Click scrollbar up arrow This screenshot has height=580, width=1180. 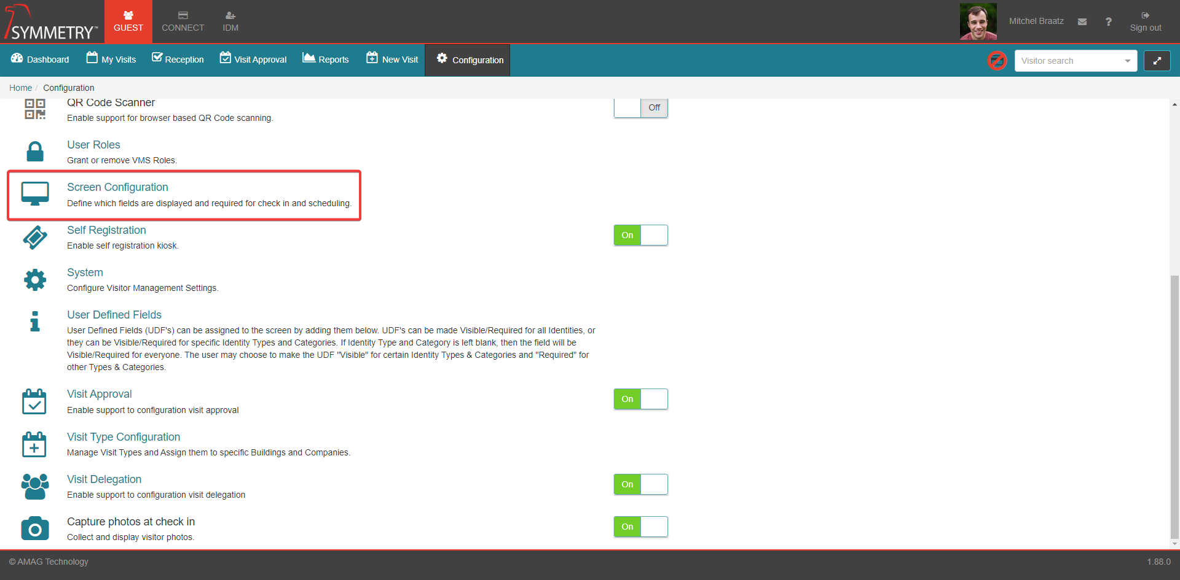(x=1174, y=104)
